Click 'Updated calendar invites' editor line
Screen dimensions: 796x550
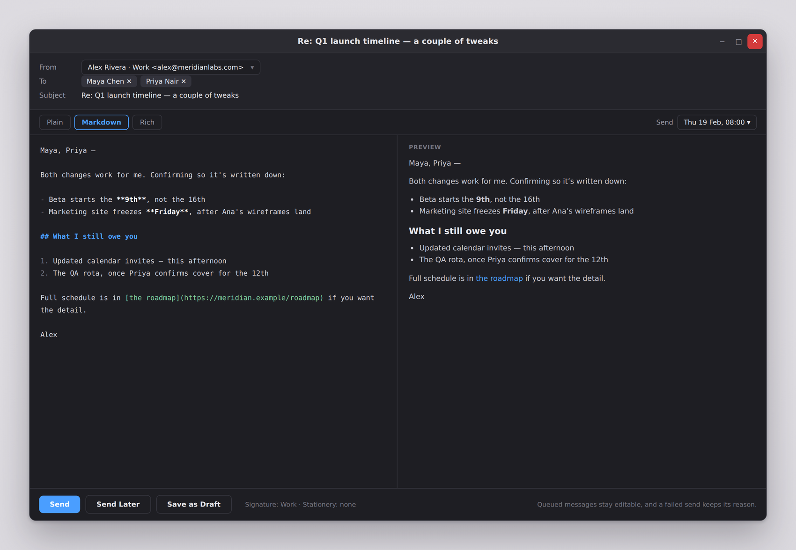coord(133,261)
